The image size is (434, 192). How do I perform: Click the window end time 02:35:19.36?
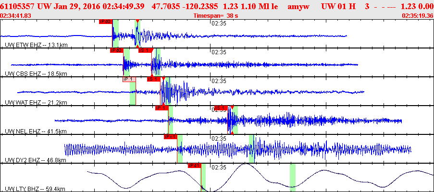[x=418, y=16]
